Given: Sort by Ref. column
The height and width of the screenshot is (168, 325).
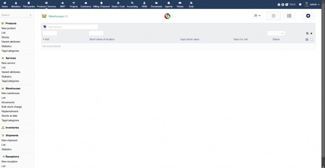Looking at the screenshot, I should [47, 39].
